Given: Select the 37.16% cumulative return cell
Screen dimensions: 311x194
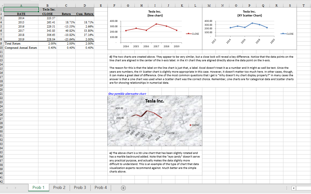Looking at the screenshot, I should coord(85,35).
